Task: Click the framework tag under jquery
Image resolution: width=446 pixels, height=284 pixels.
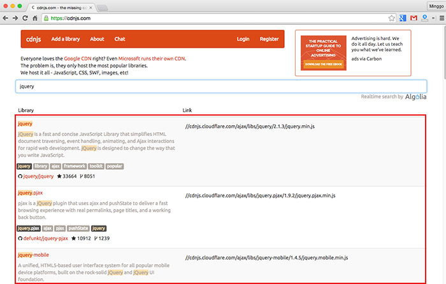Action: (75, 166)
